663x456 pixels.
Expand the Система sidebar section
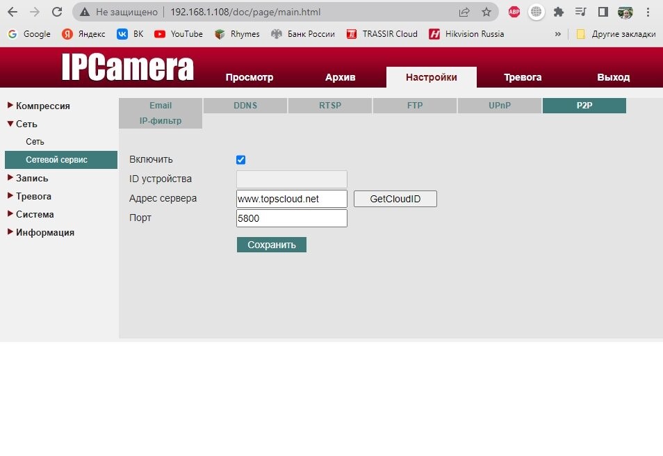tap(31, 215)
